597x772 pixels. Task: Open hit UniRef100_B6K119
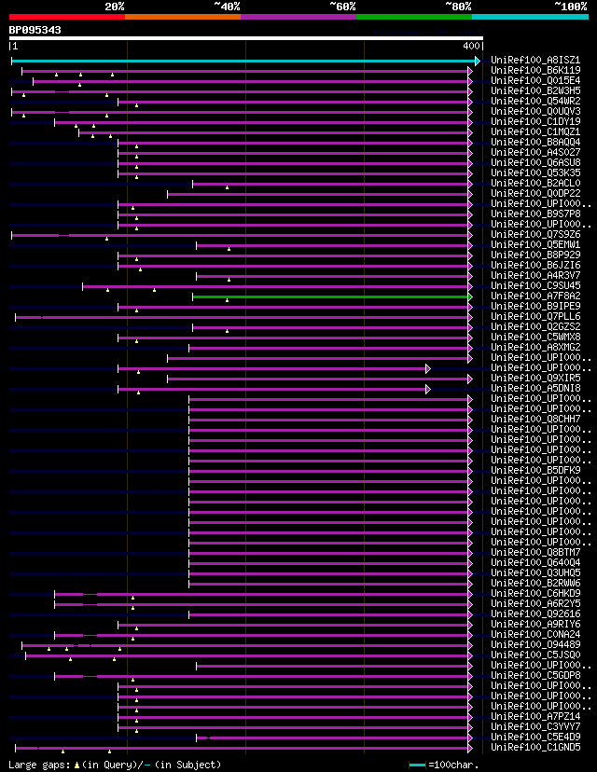pyautogui.click(x=535, y=71)
